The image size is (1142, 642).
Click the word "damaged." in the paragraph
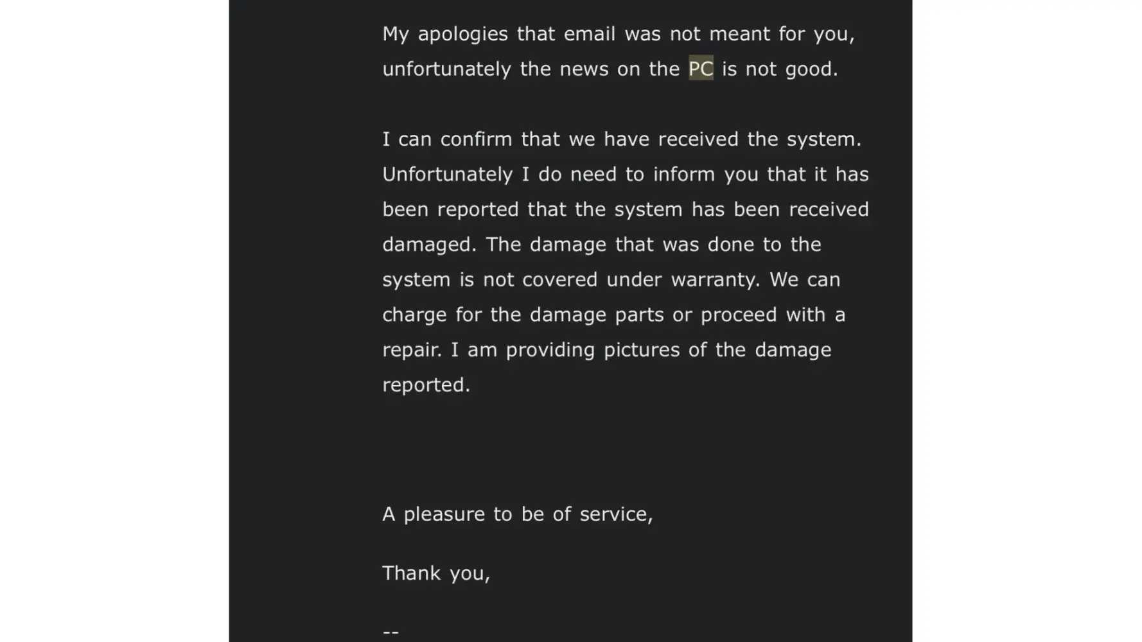tap(429, 245)
